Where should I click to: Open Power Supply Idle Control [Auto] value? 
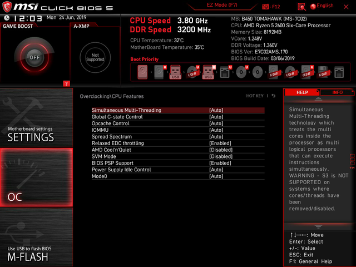tap(216, 170)
